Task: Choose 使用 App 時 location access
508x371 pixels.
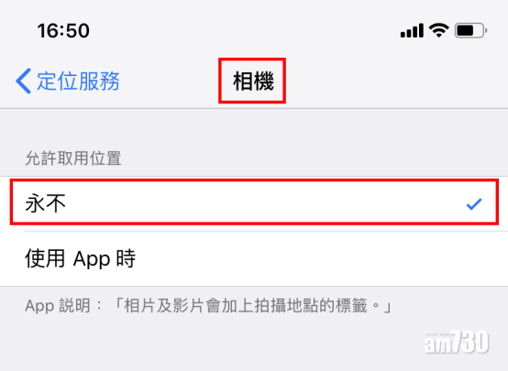Action: [254, 258]
